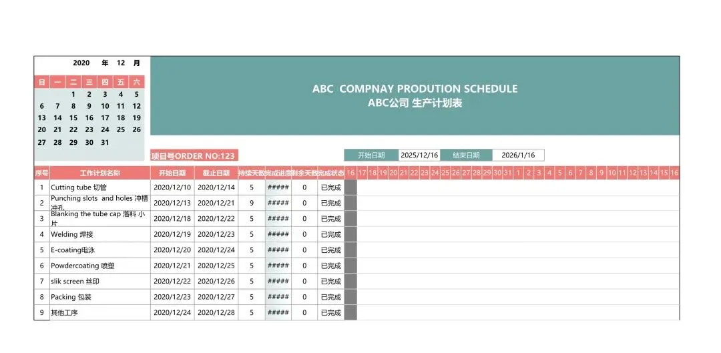This screenshot has height=353, width=721.
Task: Click the 截止日期 column header
Action: pyautogui.click(x=216, y=173)
